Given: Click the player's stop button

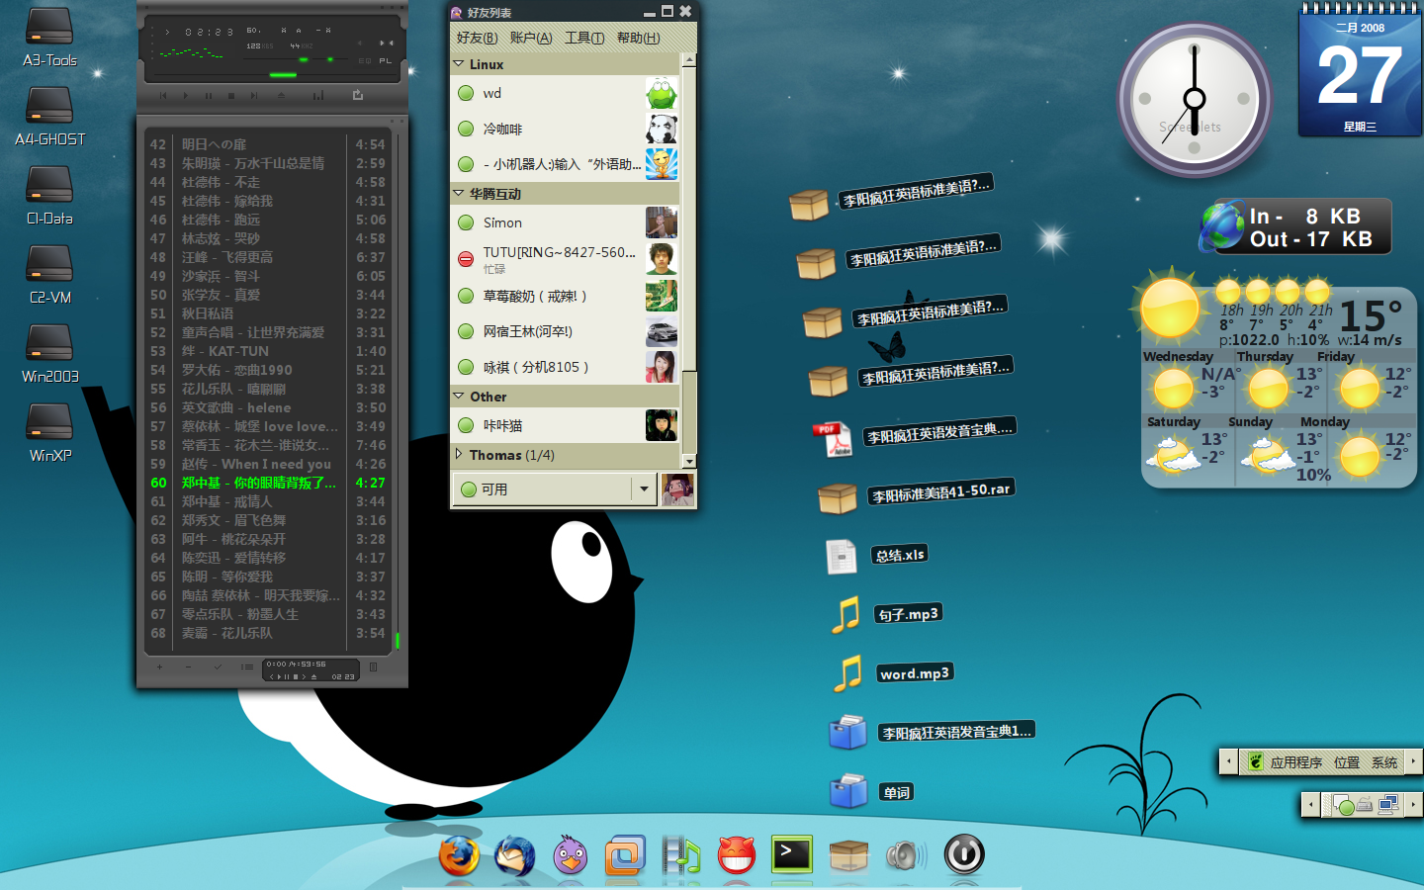Looking at the screenshot, I should point(231,96).
